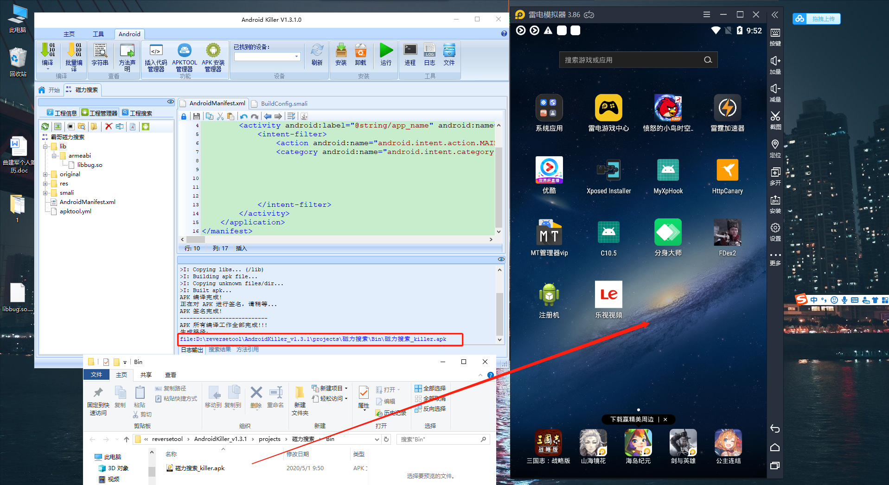Click the 安装 install APK icon

341,55
